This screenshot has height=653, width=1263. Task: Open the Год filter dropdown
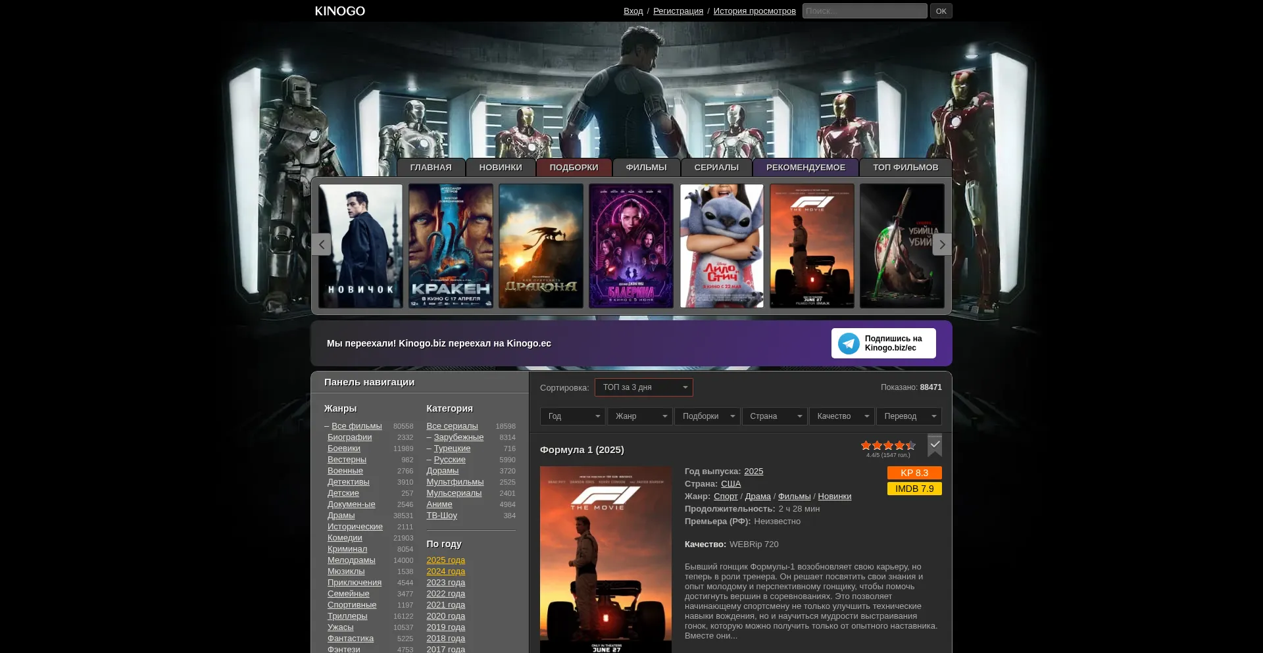(x=572, y=416)
